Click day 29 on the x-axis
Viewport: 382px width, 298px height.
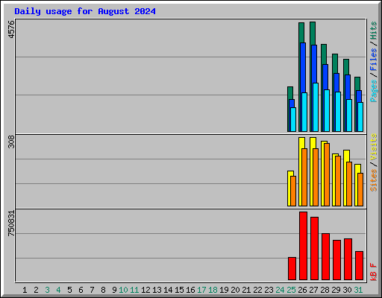(x=336, y=290)
